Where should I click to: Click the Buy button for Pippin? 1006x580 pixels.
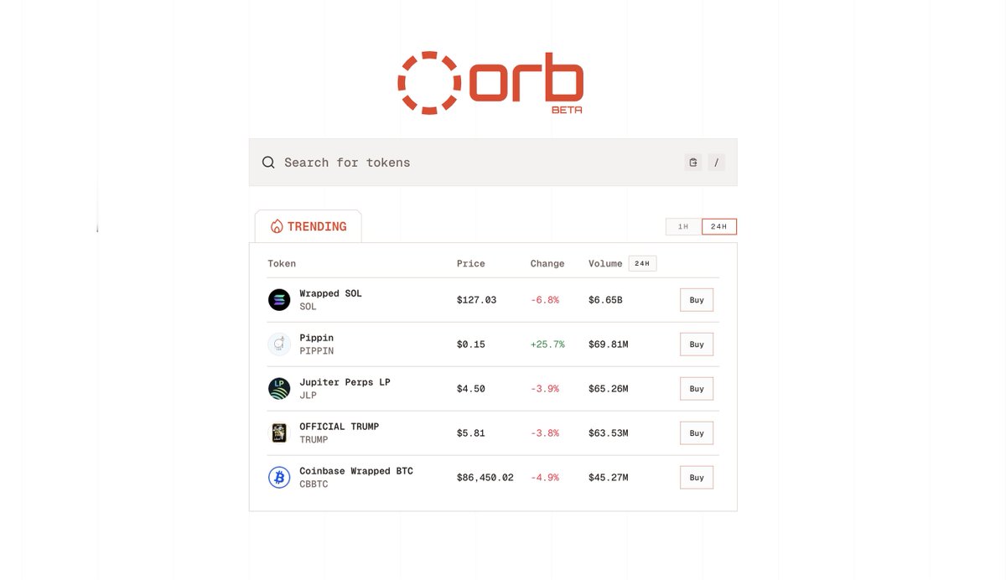pyautogui.click(x=696, y=344)
